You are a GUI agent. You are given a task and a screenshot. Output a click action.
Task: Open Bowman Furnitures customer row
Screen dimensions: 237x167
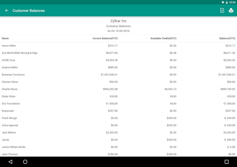[118, 75]
